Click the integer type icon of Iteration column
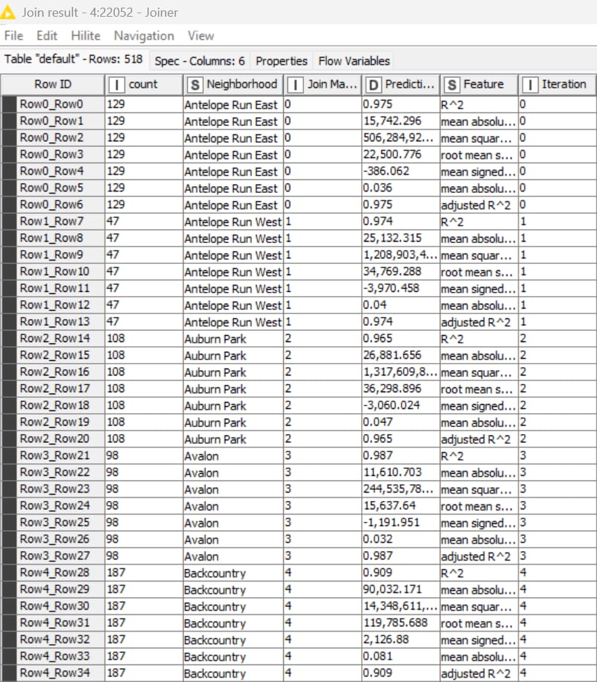 coord(530,85)
